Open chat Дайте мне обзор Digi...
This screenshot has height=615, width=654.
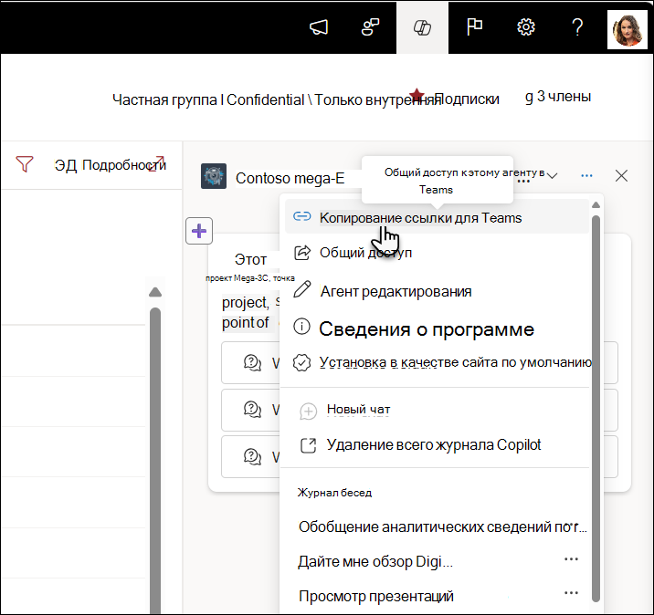pyautogui.click(x=375, y=562)
